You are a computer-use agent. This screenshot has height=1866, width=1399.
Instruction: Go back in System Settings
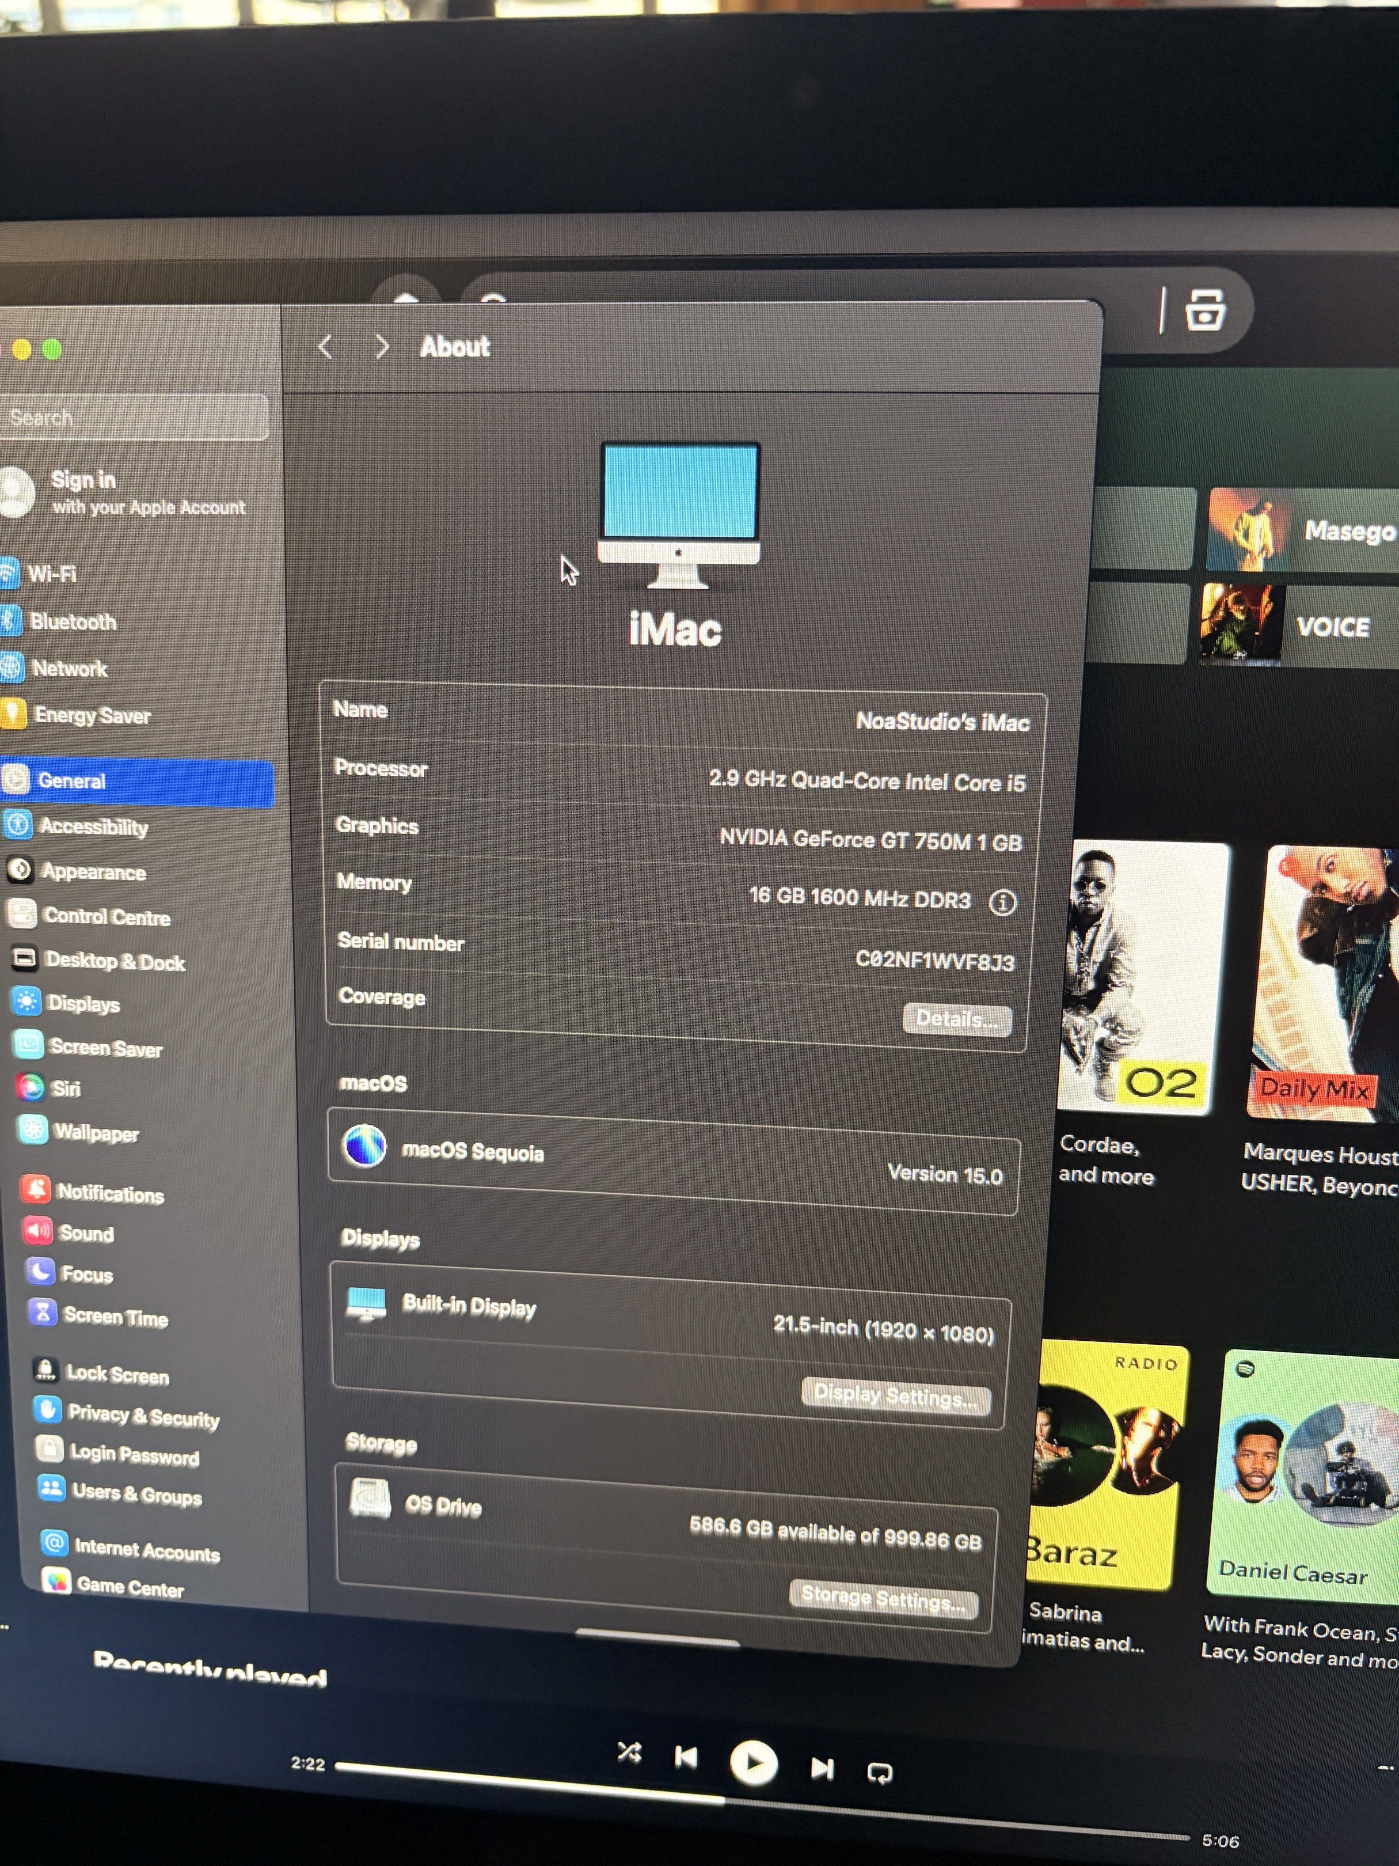[325, 346]
